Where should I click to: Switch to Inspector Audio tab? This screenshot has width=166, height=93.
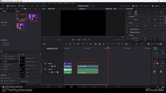tap(136, 13)
